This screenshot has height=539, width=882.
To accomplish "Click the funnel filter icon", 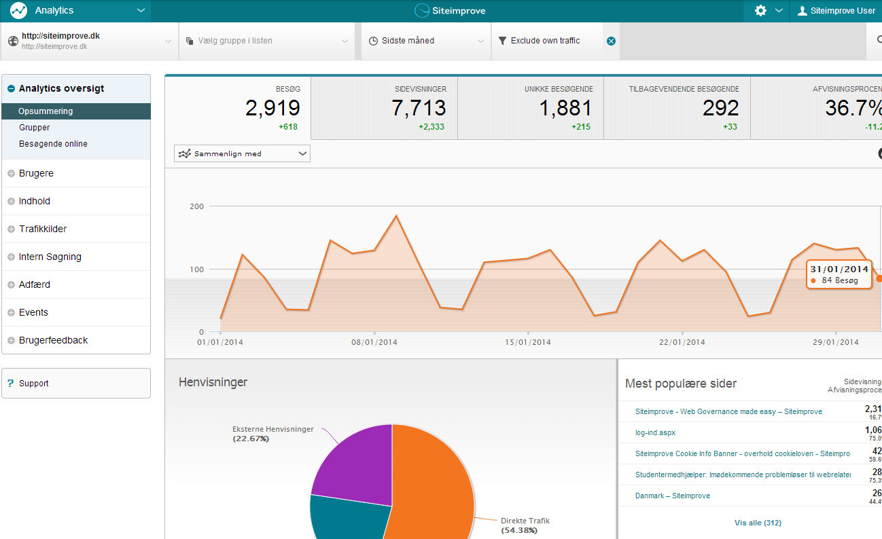I will pos(502,41).
